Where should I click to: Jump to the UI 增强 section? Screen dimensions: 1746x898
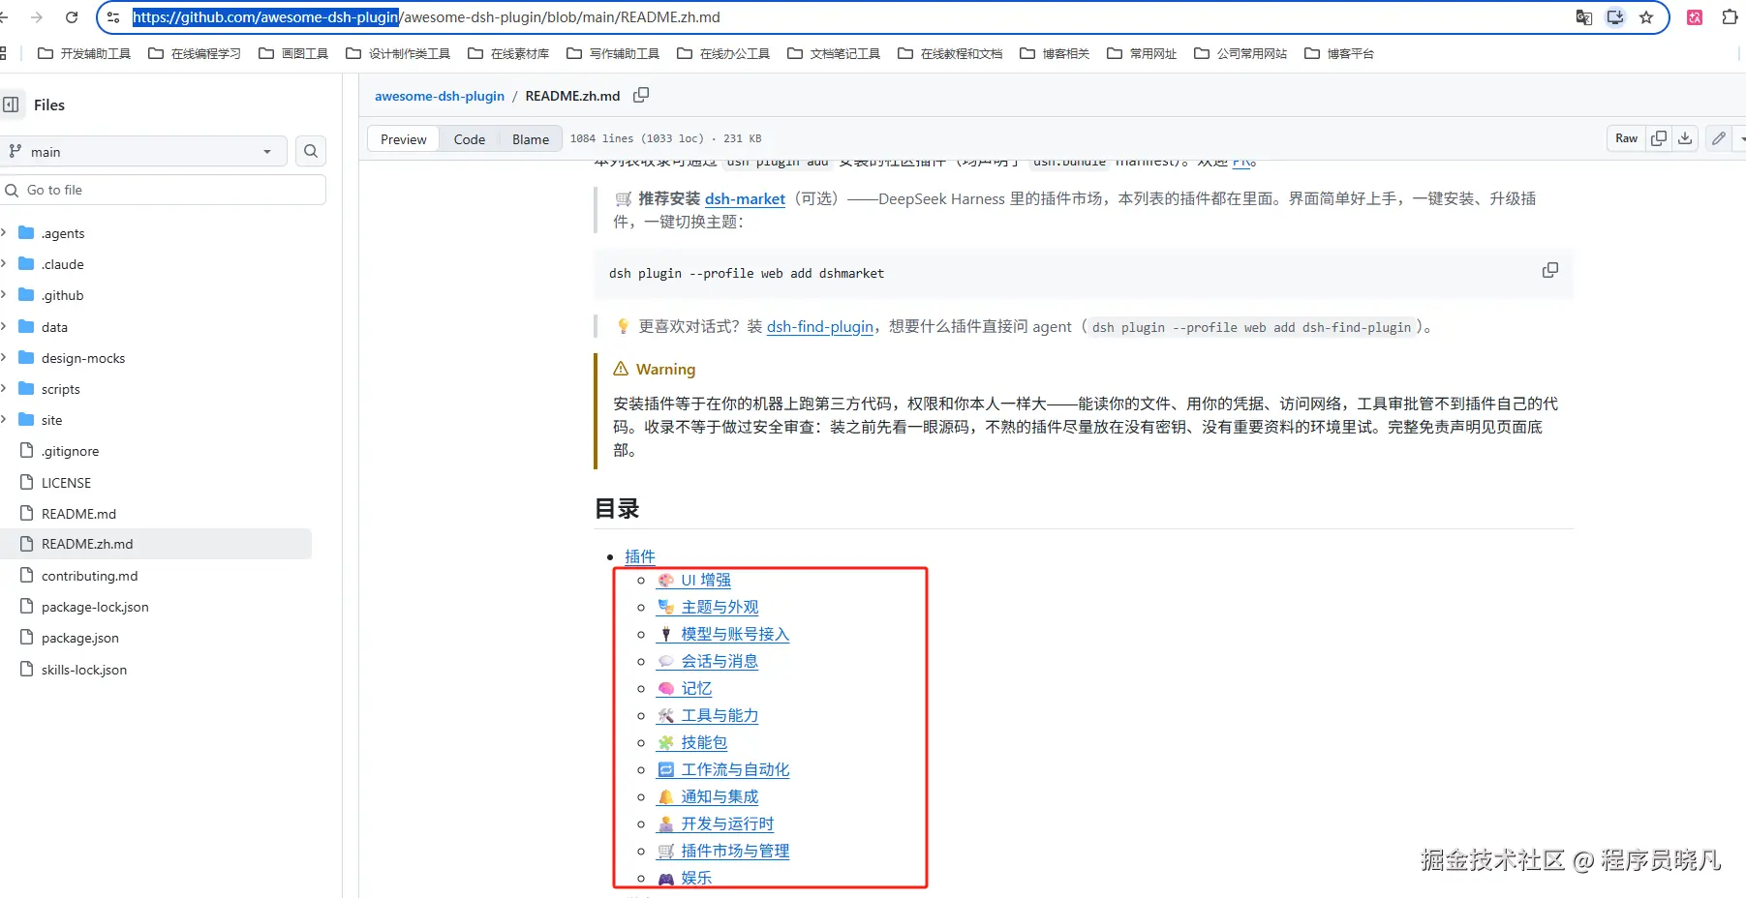[x=694, y=580]
